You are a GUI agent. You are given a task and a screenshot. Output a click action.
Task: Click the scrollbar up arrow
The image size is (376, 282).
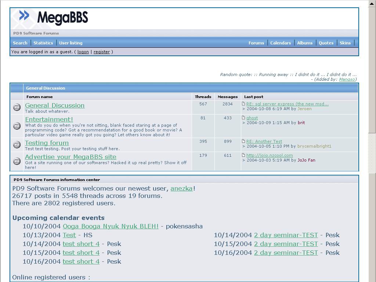coord(372,4)
